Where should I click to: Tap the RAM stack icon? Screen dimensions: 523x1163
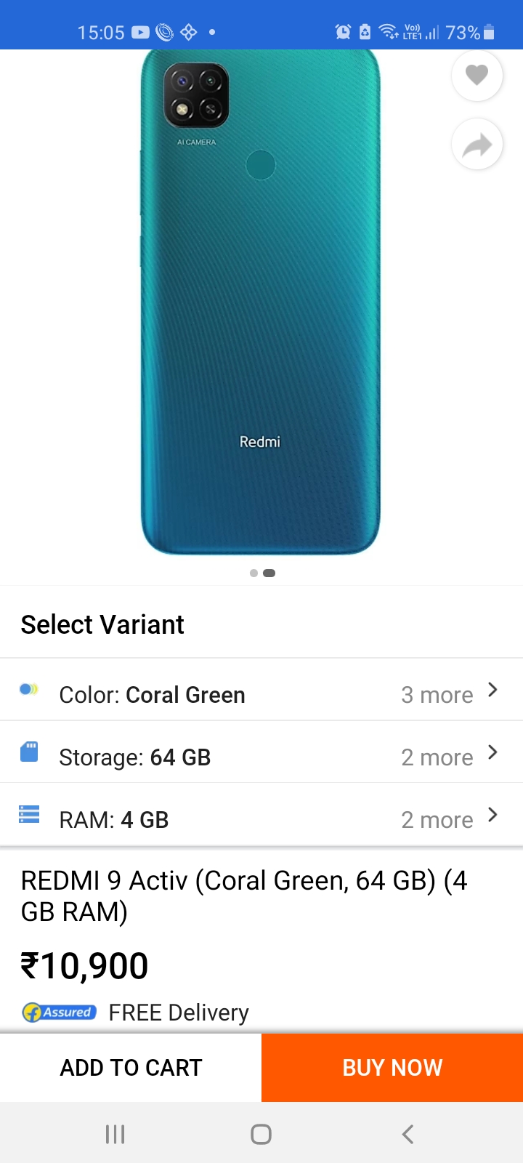click(29, 814)
